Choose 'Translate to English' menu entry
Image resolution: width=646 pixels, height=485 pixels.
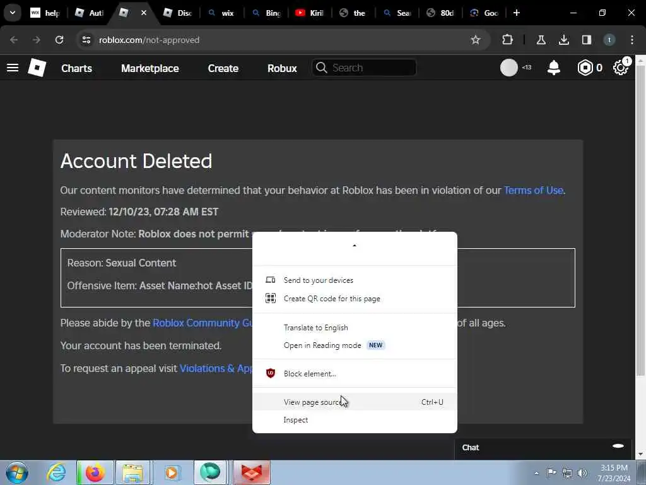[355, 328]
